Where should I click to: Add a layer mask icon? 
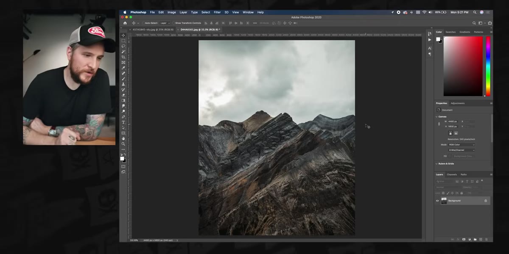(x=464, y=239)
